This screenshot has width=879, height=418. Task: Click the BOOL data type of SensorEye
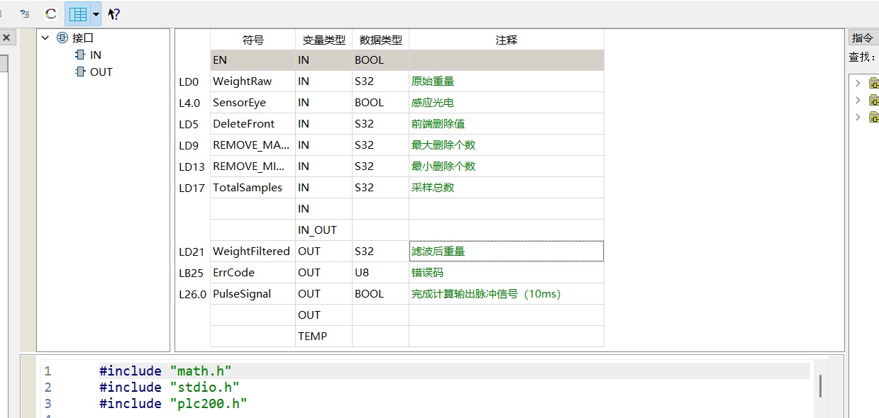click(380, 103)
